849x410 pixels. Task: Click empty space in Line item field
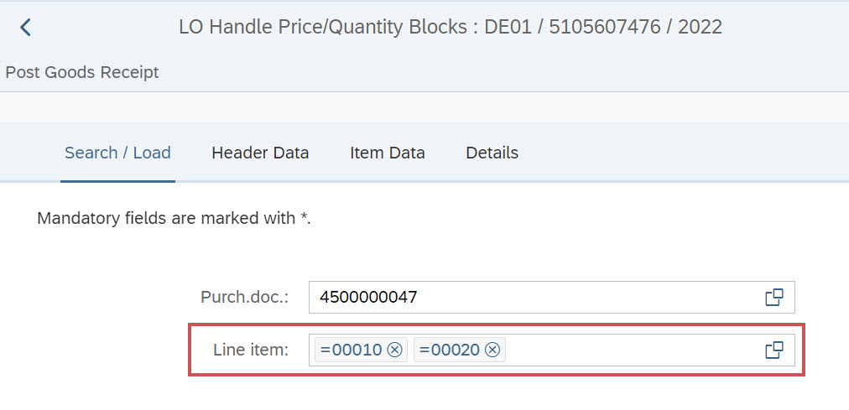(x=629, y=350)
